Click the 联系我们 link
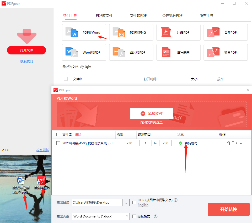This screenshot has width=252, height=223. pos(26,61)
